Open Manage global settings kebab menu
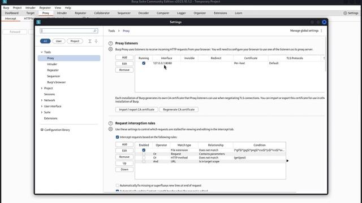Screen dimensions: 362x203 (x=321, y=30)
